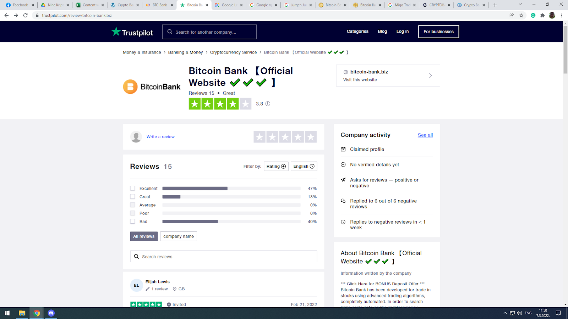This screenshot has height=319, width=568.
Task: Click the browser back arrow
Action: [x=6, y=15]
